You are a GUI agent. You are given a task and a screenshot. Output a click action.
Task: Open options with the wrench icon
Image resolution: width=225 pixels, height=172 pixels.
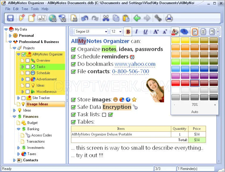[158, 18]
